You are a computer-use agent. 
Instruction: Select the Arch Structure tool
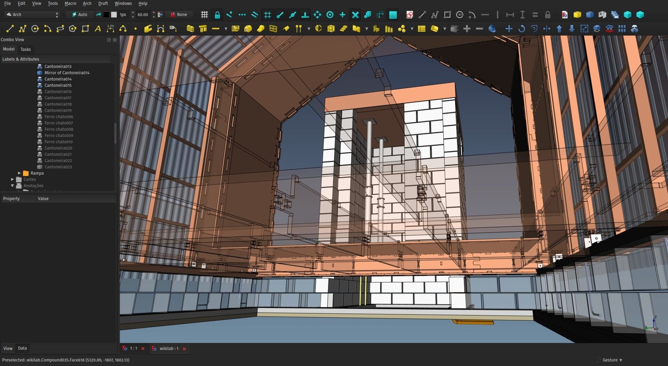(x=203, y=29)
